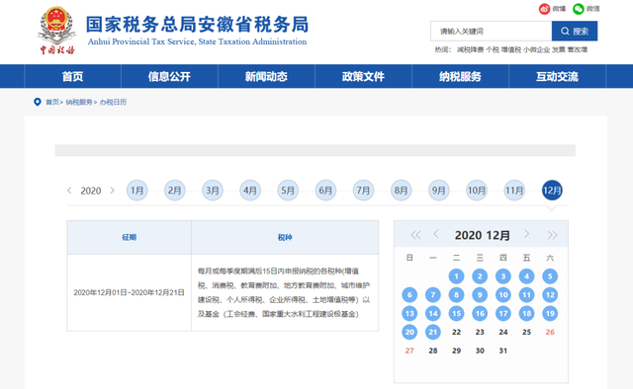This screenshot has width=633, height=389.
Task: Open the Weibo icon link
Action: pos(545,9)
